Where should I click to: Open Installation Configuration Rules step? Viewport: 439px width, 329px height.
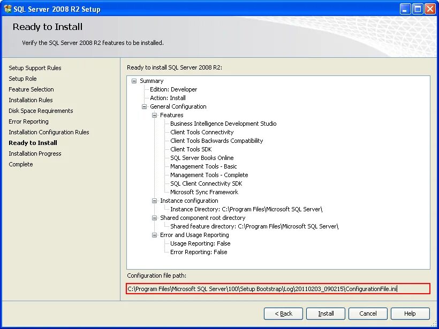tap(49, 132)
